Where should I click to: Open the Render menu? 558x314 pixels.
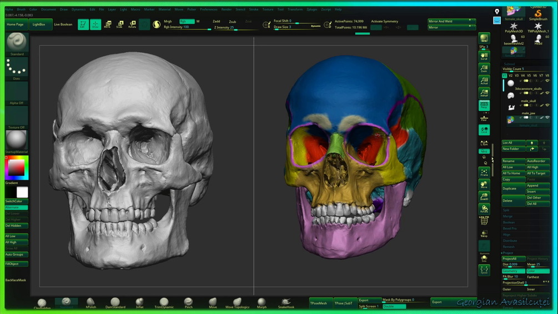tap(227, 9)
